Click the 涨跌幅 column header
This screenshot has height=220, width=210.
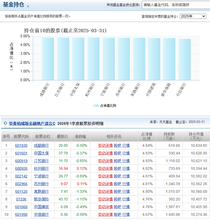coord(80,136)
